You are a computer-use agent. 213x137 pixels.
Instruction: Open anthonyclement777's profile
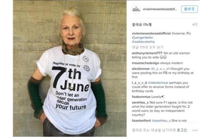coord(147,53)
